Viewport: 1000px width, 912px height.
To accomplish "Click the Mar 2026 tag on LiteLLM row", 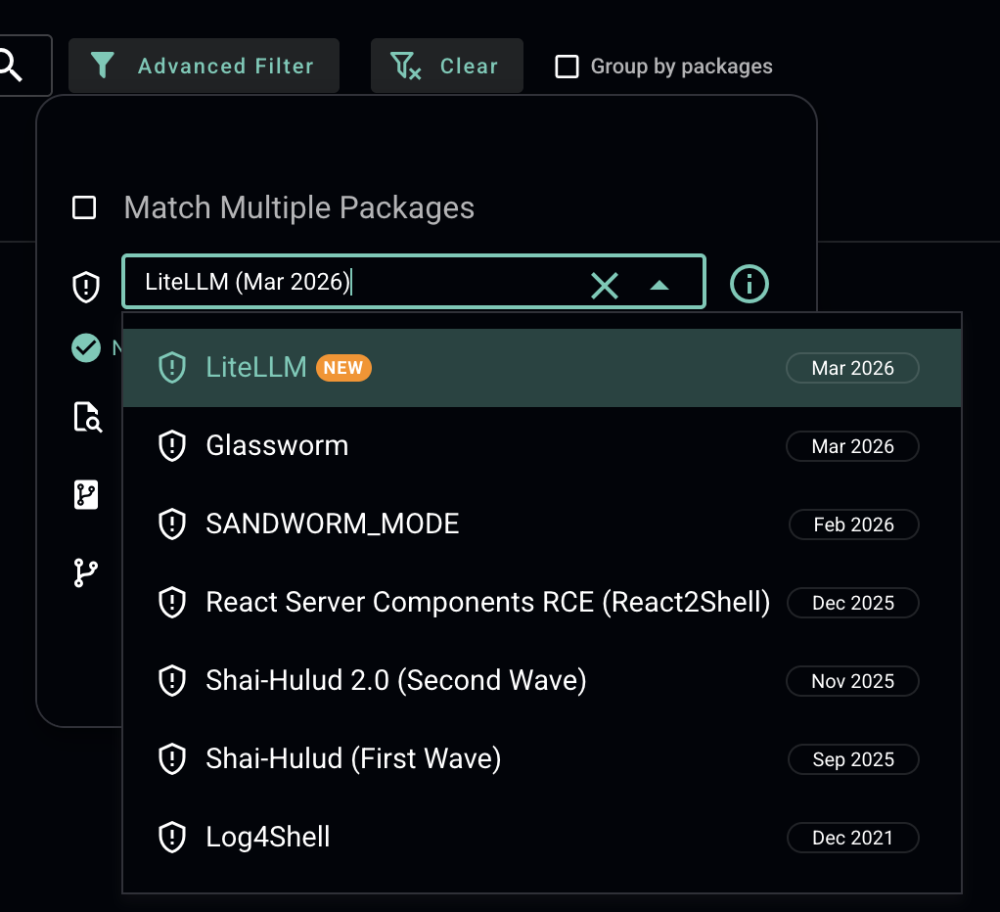I will click(x=852, y=368).
